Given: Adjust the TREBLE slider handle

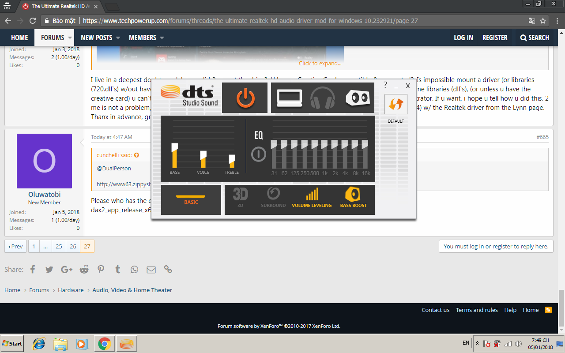Looking at the screenshot, I should point(232,159).
